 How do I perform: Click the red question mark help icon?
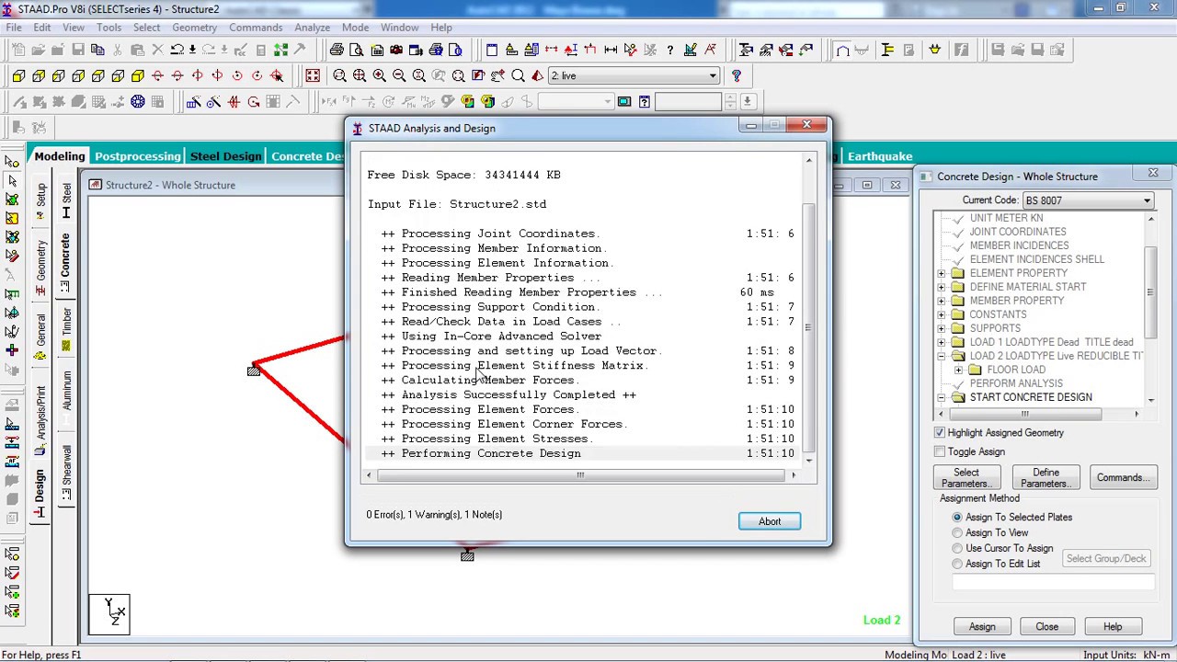[737, 75]
